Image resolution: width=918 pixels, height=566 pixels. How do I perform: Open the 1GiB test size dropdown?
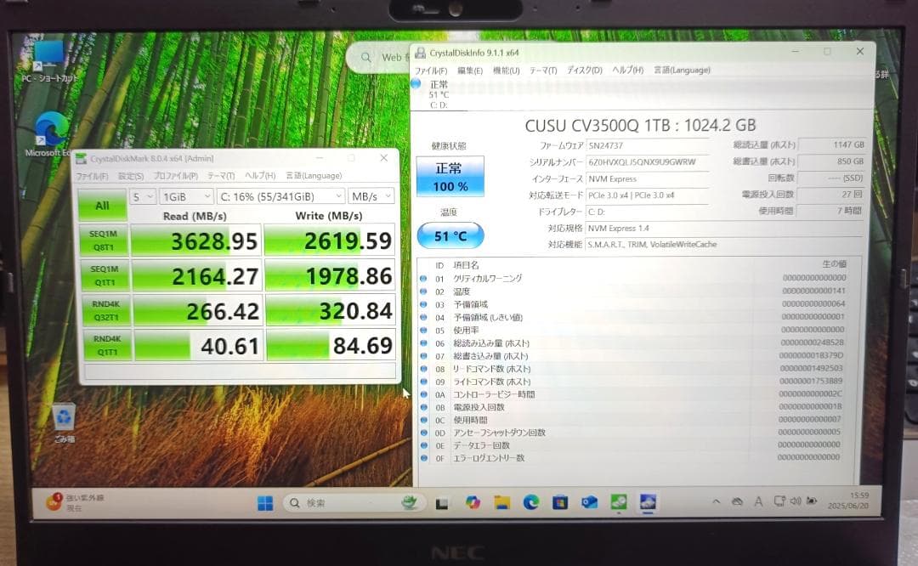[184, 195]
